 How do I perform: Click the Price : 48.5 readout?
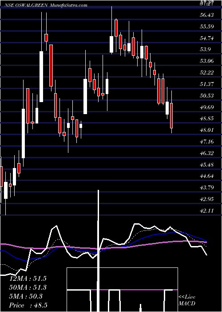pyautogui.click(x=28, y=305)
